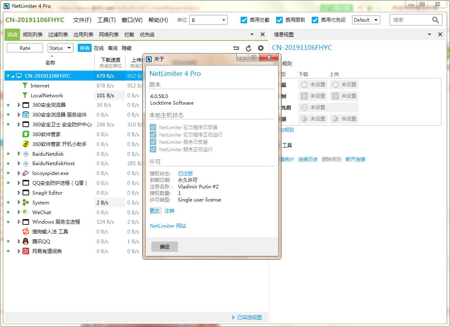
Task: Uncheck 启用限制
Action: pos(279,20)
